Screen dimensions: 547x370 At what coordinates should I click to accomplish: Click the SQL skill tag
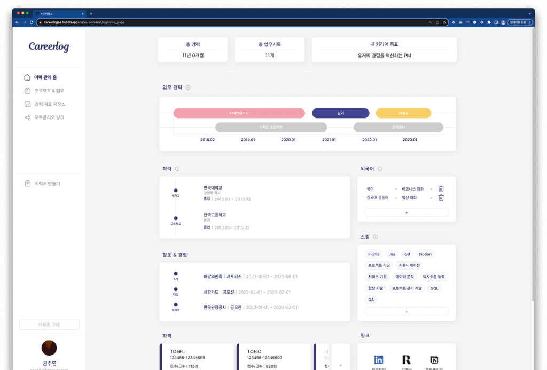coord(434,288)
